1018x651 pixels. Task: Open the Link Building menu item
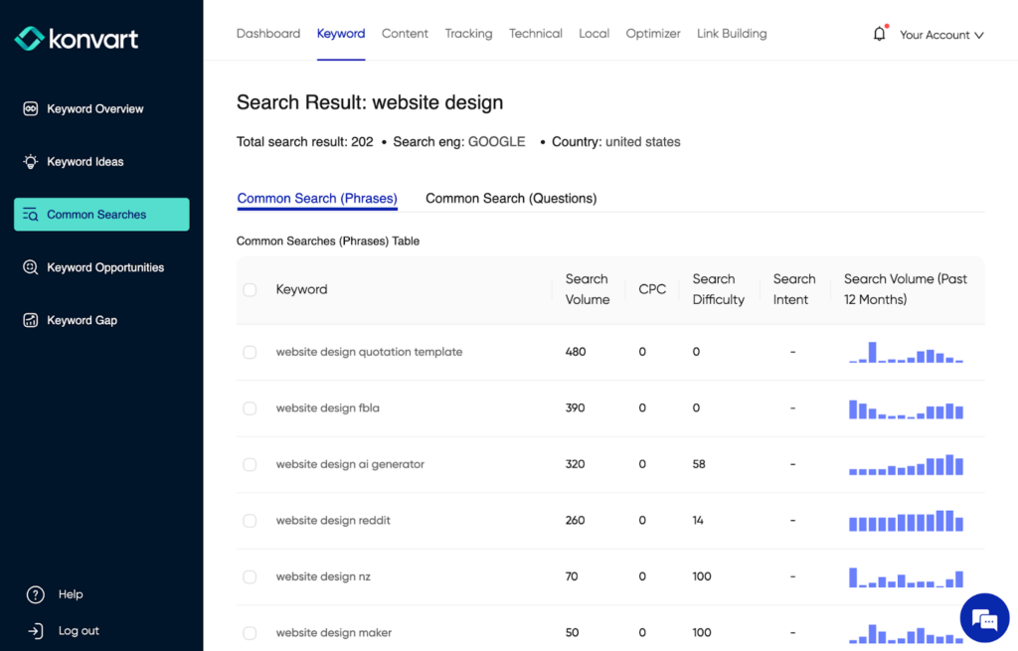(x=732, y=33)
